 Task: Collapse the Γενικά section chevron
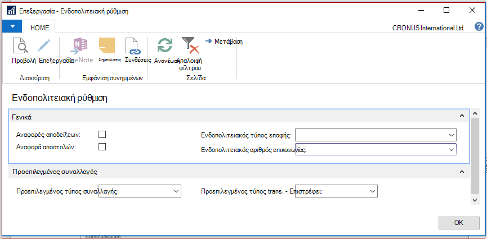[x=462, y=116]
